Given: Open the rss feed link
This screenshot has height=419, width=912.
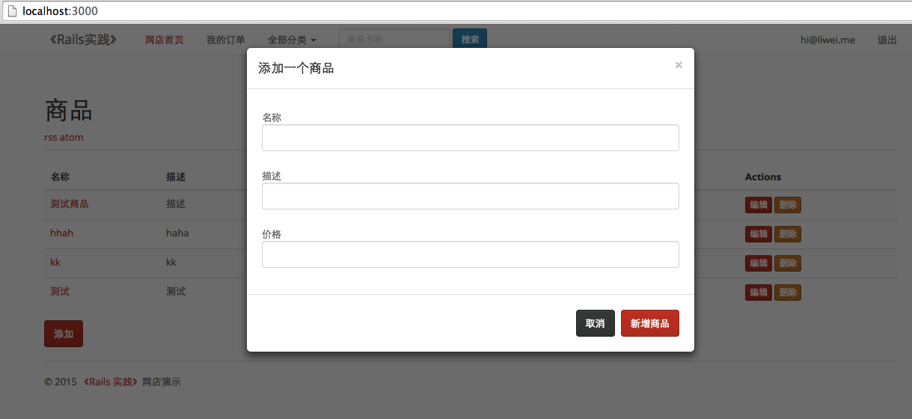Looking at the screenshot, I should pos(51,137).
